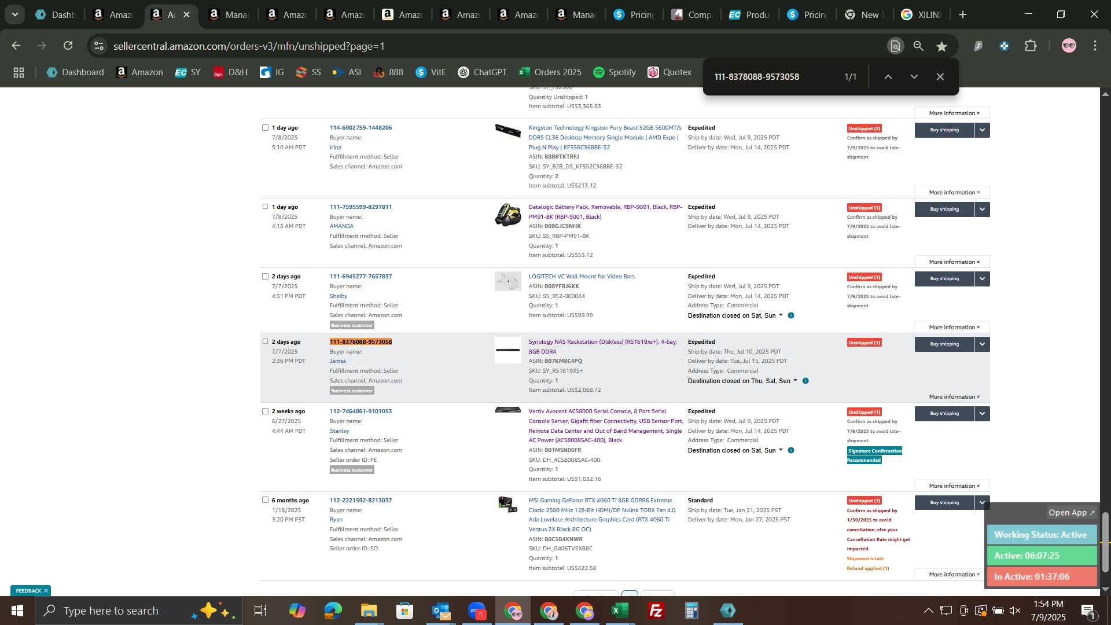Open the Orders 2025 bookmark

pyautogui.click(x=550, y=72)
